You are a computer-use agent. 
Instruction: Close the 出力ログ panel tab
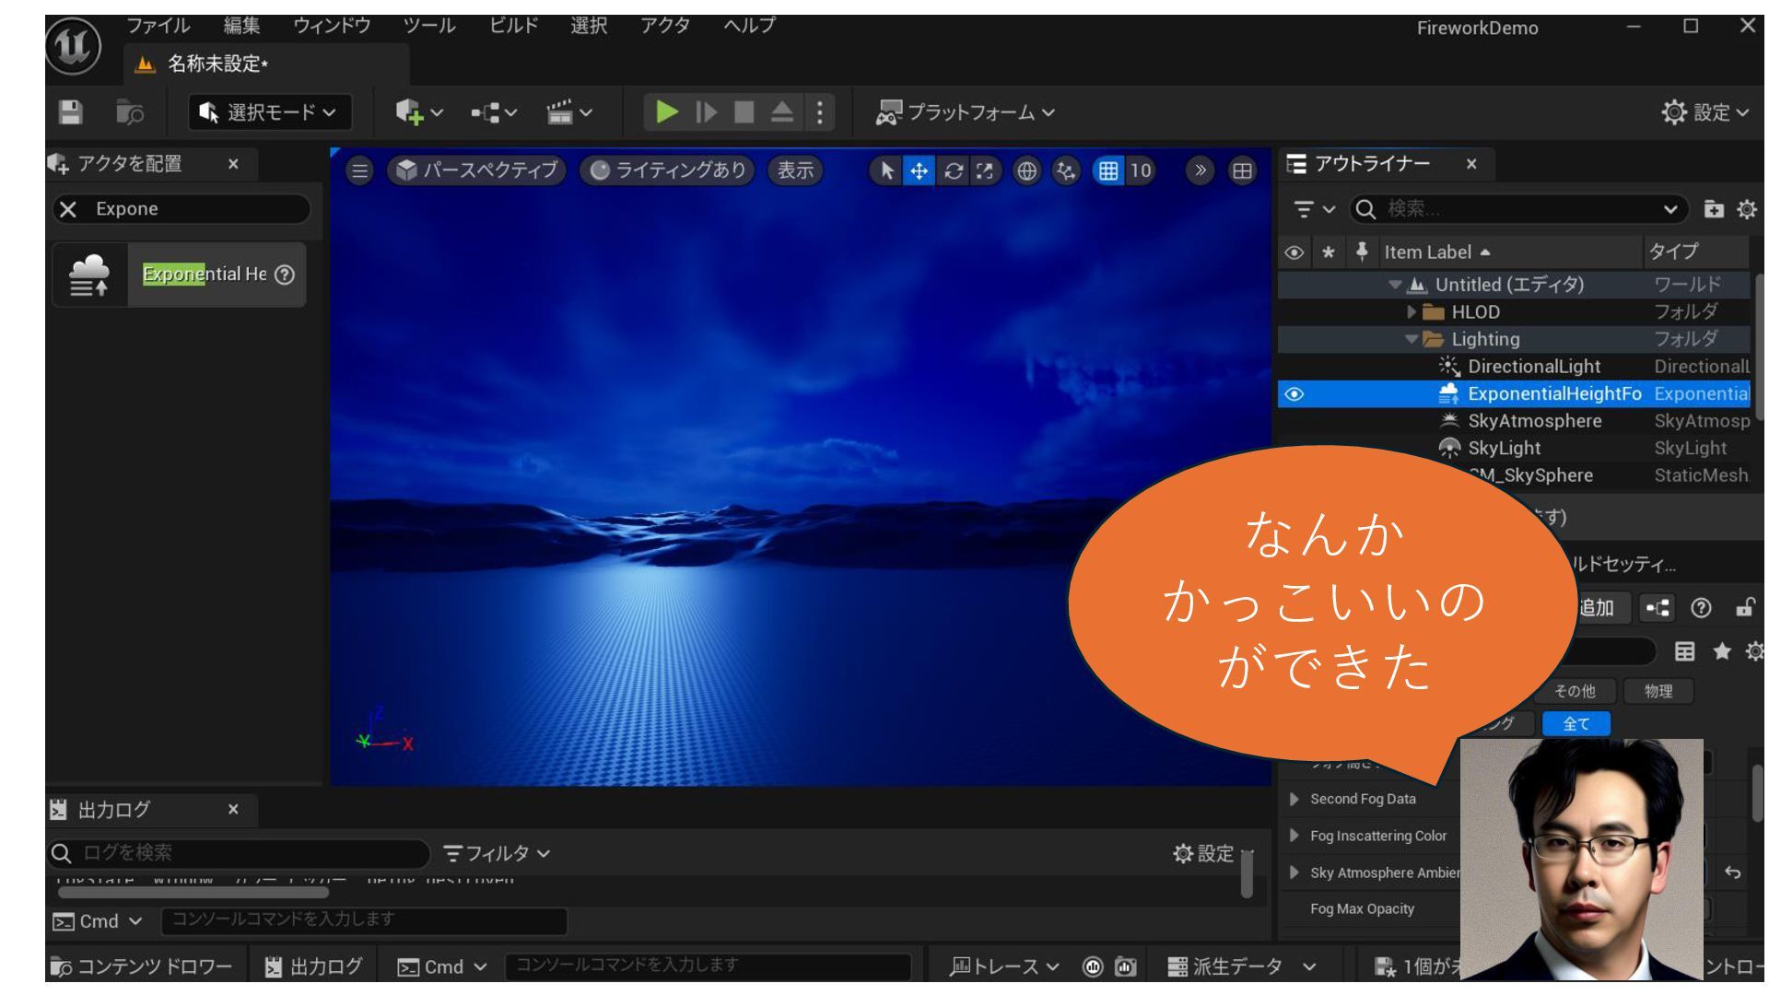(x=233, y=809)
